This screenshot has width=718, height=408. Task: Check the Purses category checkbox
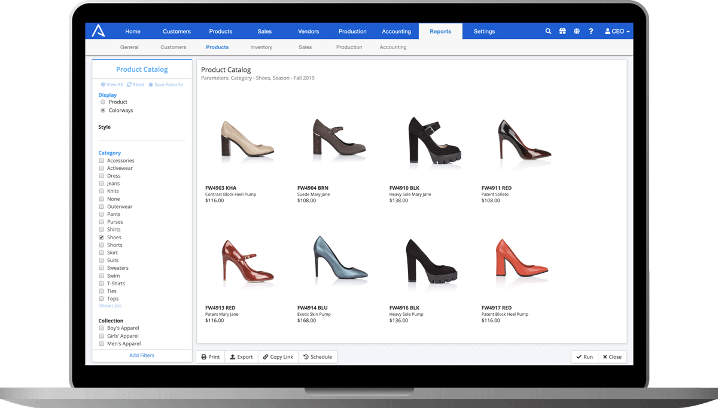point(102,222)
